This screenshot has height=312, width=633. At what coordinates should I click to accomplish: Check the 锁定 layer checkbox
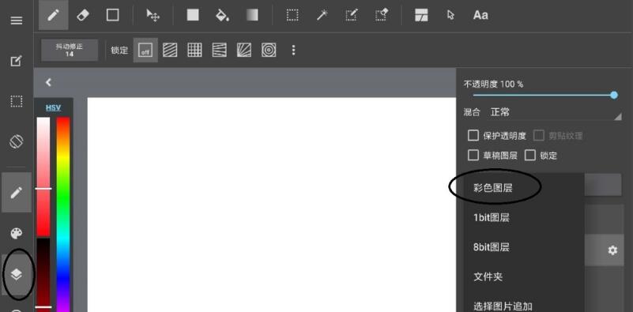(530, 155)
